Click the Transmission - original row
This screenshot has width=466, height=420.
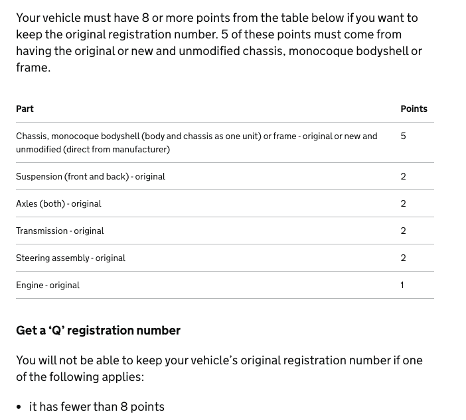pos(225,231)
